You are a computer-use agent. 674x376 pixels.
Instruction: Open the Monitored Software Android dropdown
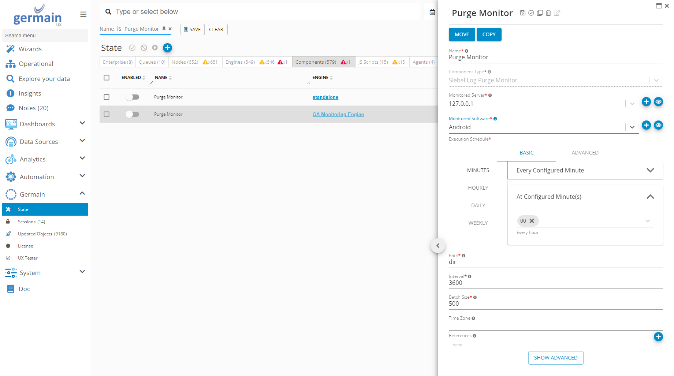pyautogui.click(x=632, y=127)
